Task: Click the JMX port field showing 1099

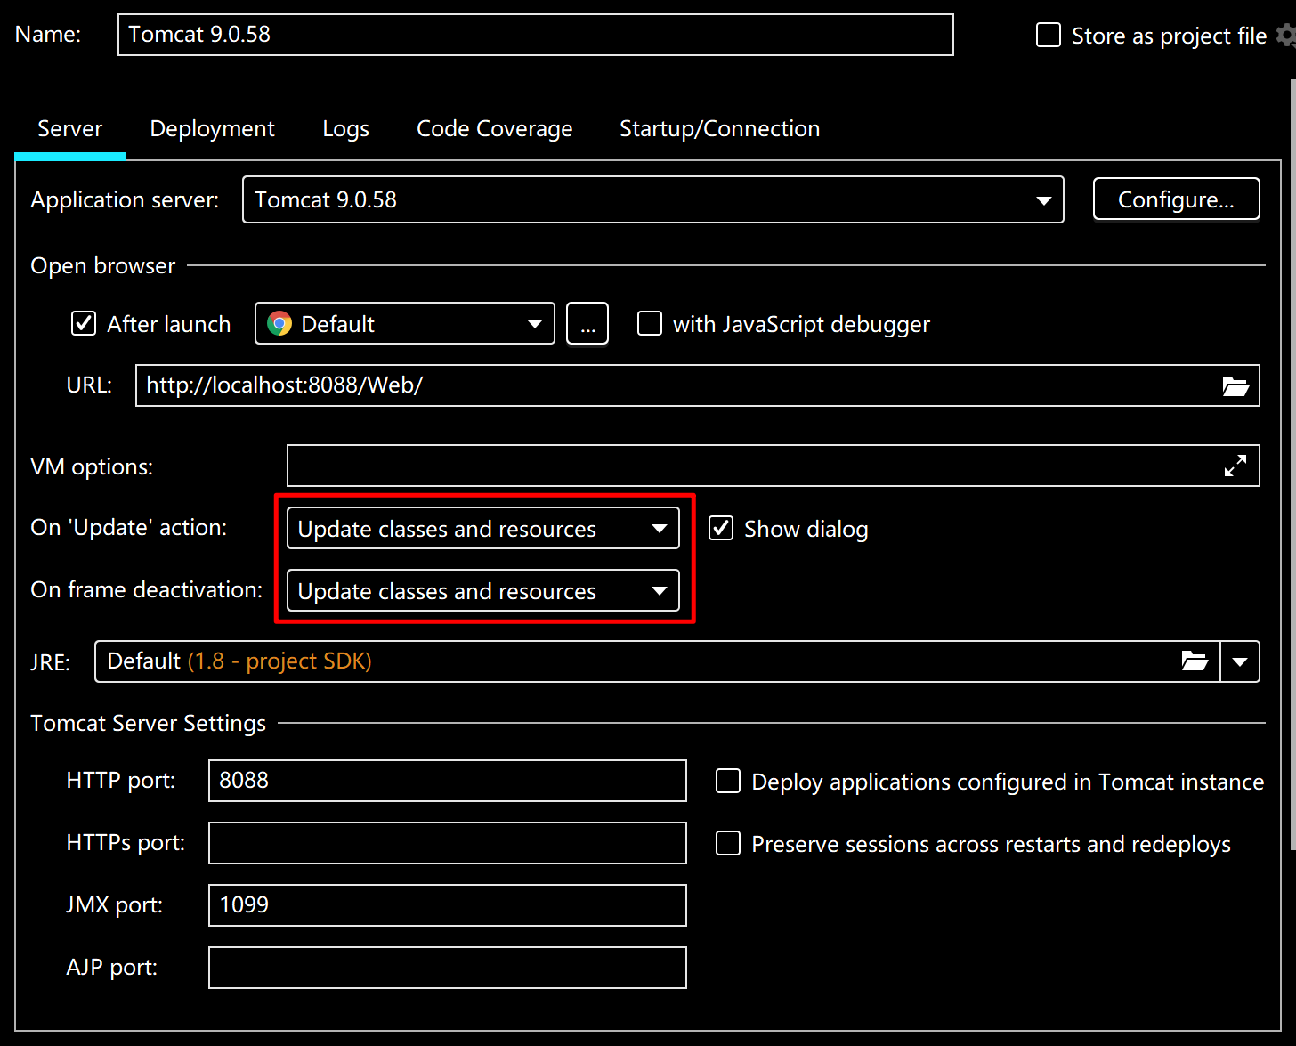Action: [447, 905]
